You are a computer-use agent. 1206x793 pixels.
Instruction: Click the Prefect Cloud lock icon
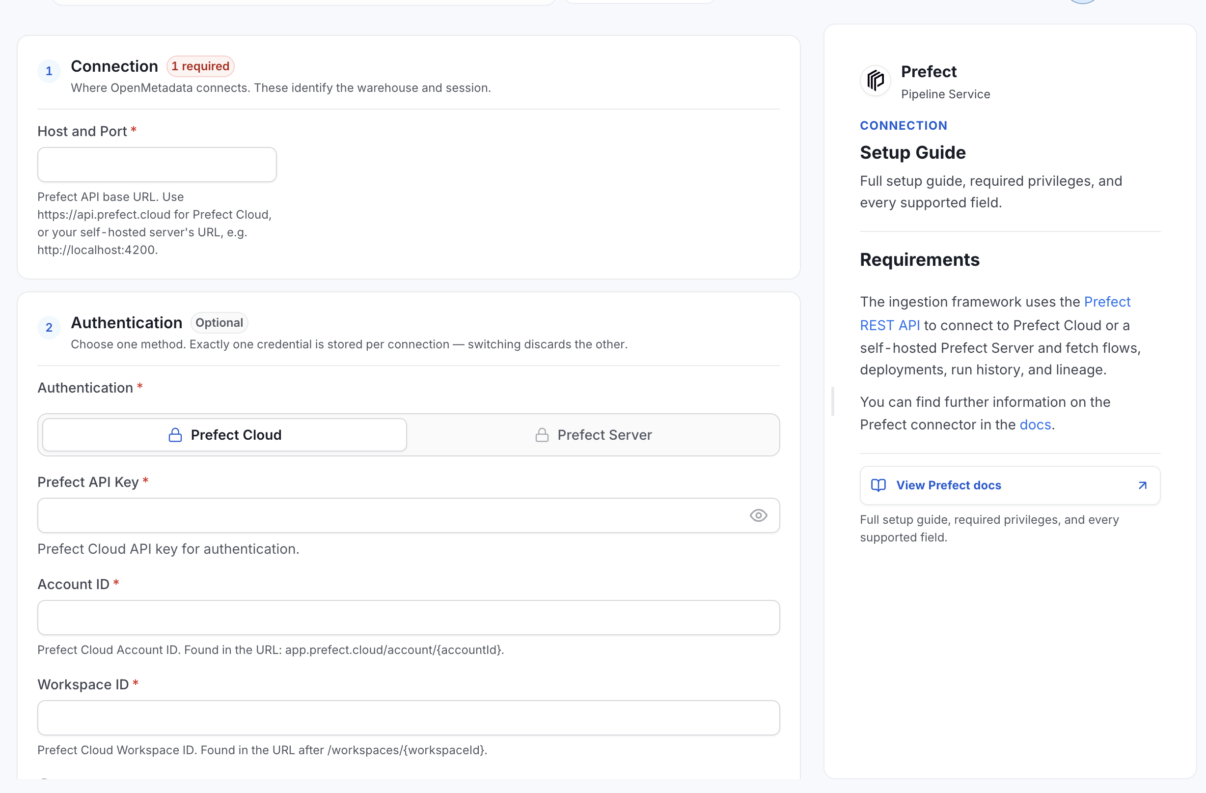tap(175, 435)
